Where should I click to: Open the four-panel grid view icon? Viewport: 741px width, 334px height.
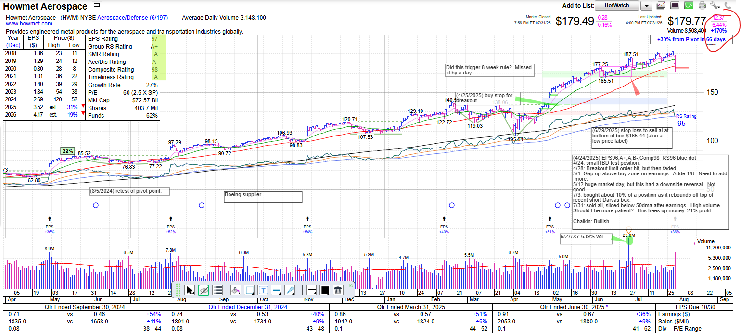coord(675,6)
